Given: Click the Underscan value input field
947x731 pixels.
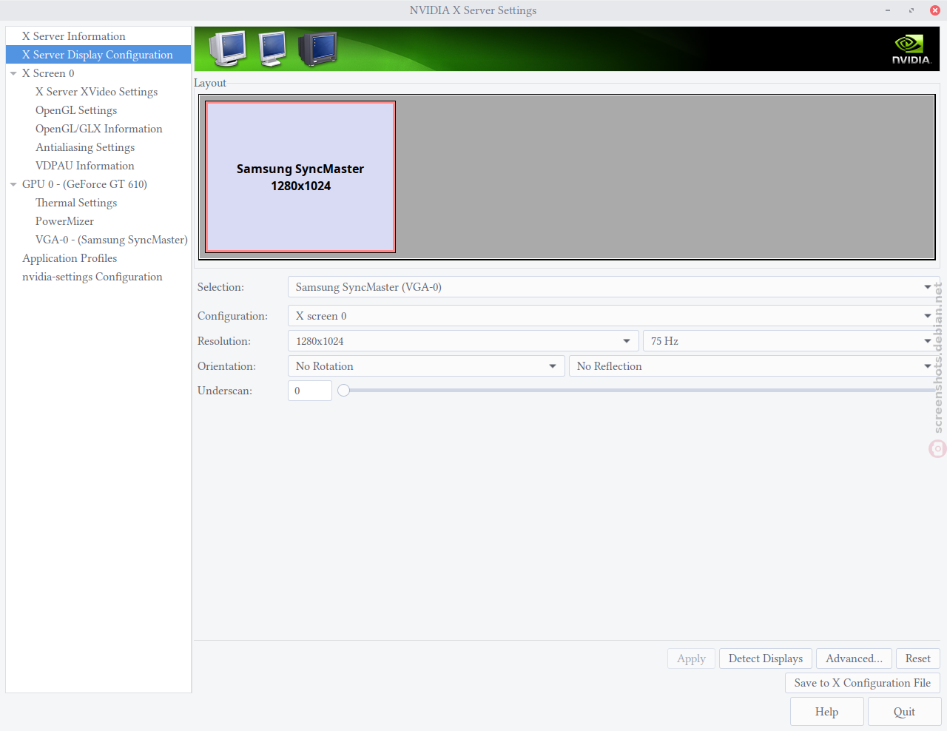Looking at the screenshot, I should tap(309, 391).
